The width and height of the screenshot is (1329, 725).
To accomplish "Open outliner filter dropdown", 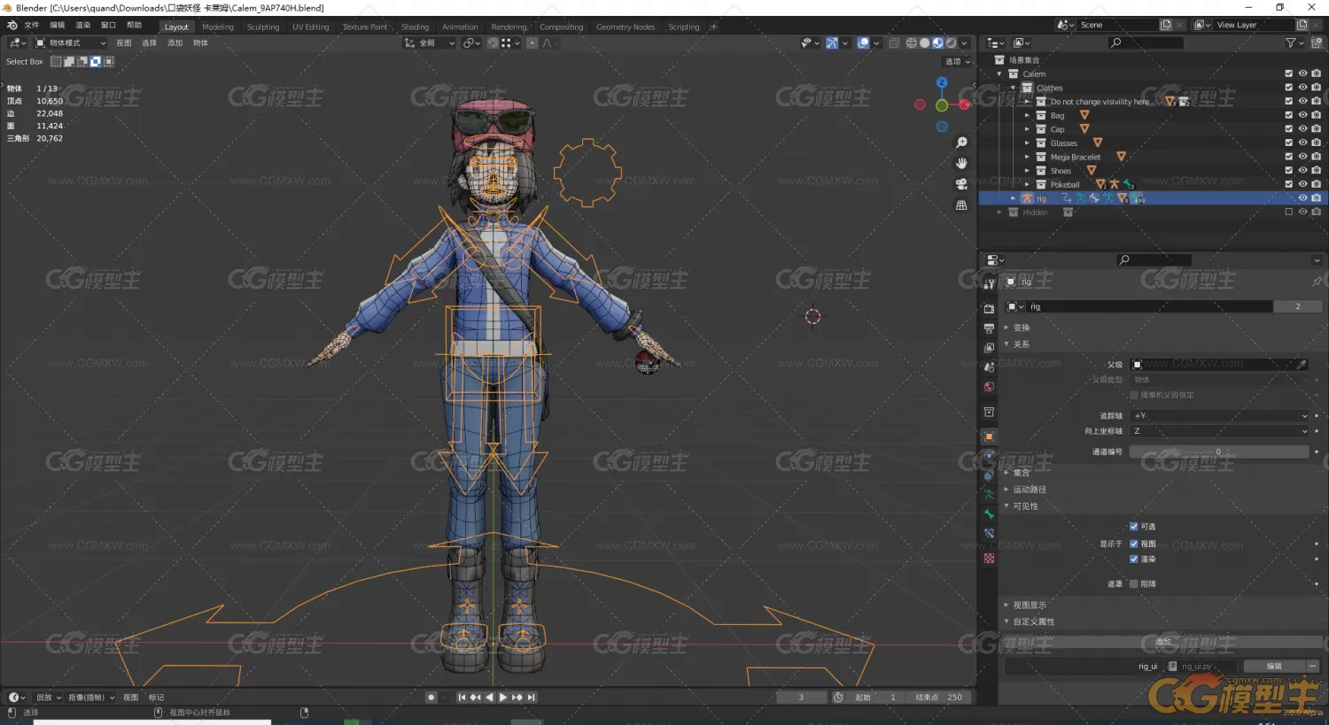I will pyautogui.click(x=1294, y=42).
